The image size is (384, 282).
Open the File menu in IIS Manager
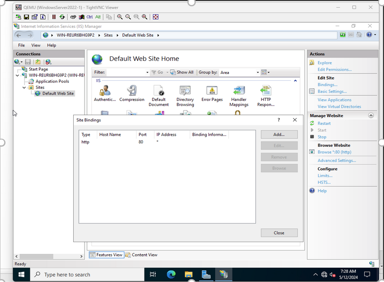[x=21, y=45]
